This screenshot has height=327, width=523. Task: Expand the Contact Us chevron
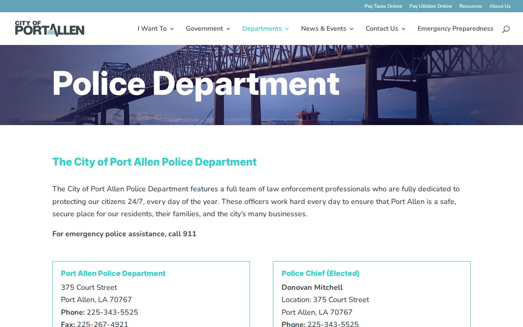403,29
